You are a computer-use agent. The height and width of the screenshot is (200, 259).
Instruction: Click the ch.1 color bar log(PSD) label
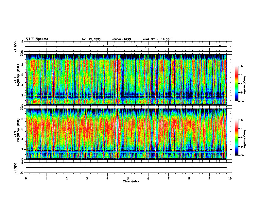[245, 85]
